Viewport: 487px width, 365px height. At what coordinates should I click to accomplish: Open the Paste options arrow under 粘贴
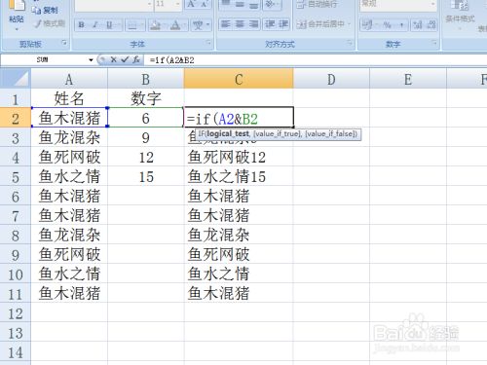(17, 28)
